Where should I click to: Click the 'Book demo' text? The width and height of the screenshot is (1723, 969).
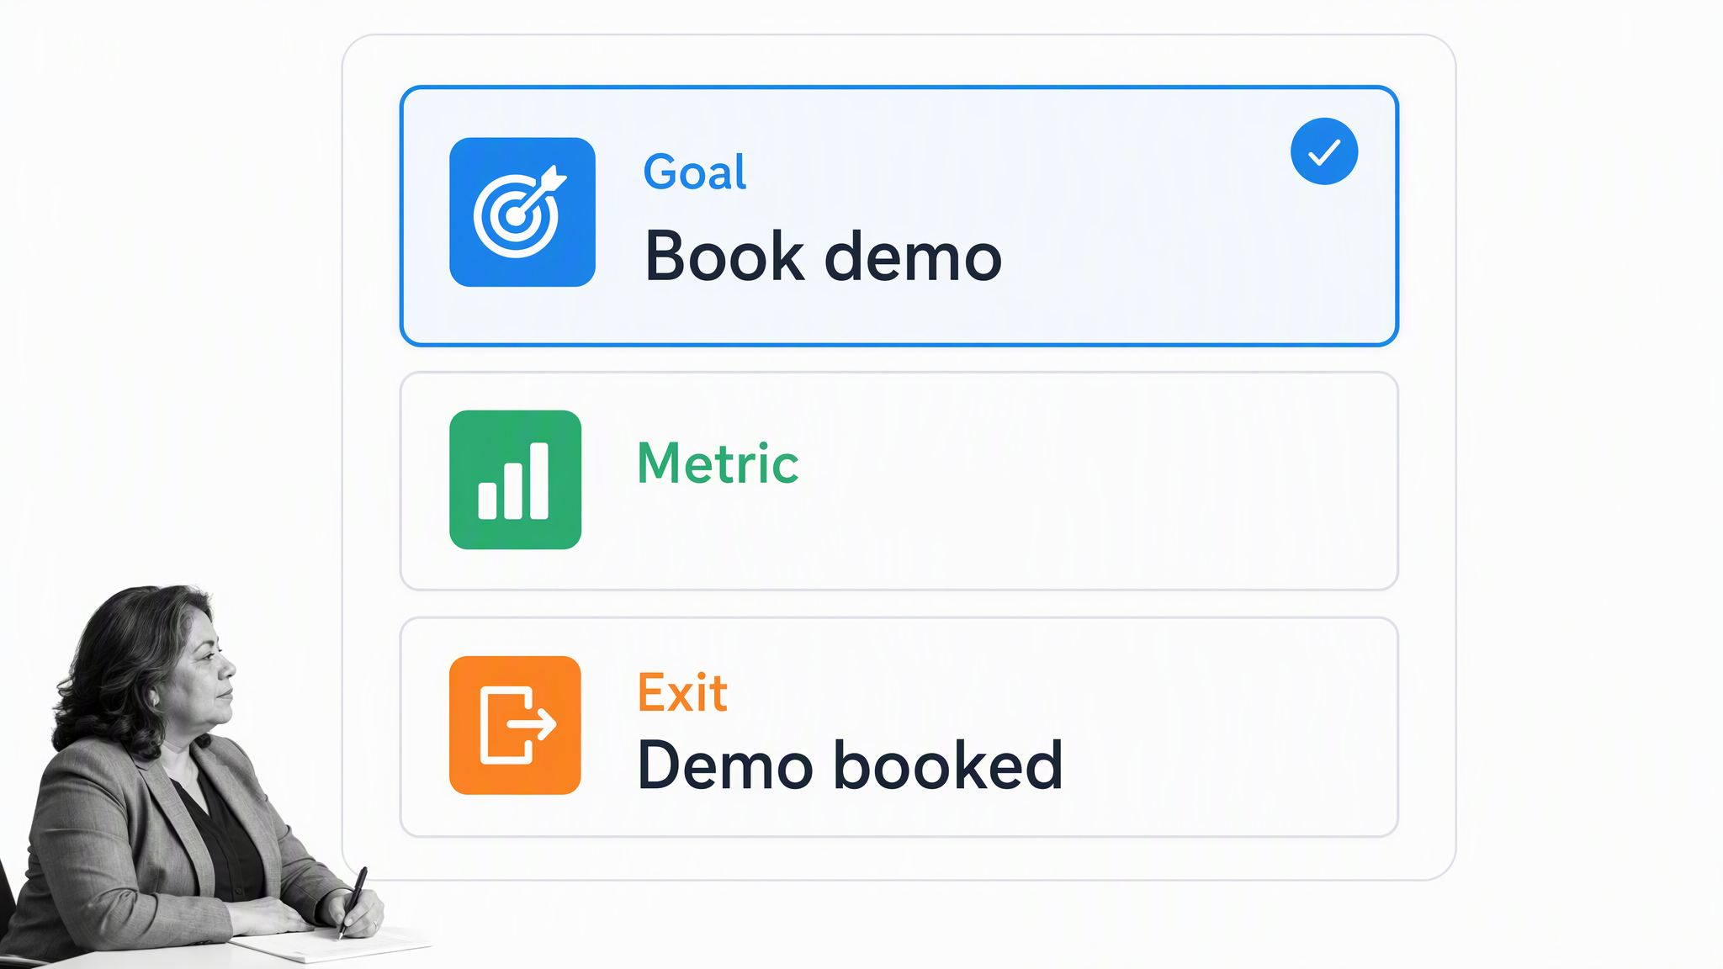823,257
